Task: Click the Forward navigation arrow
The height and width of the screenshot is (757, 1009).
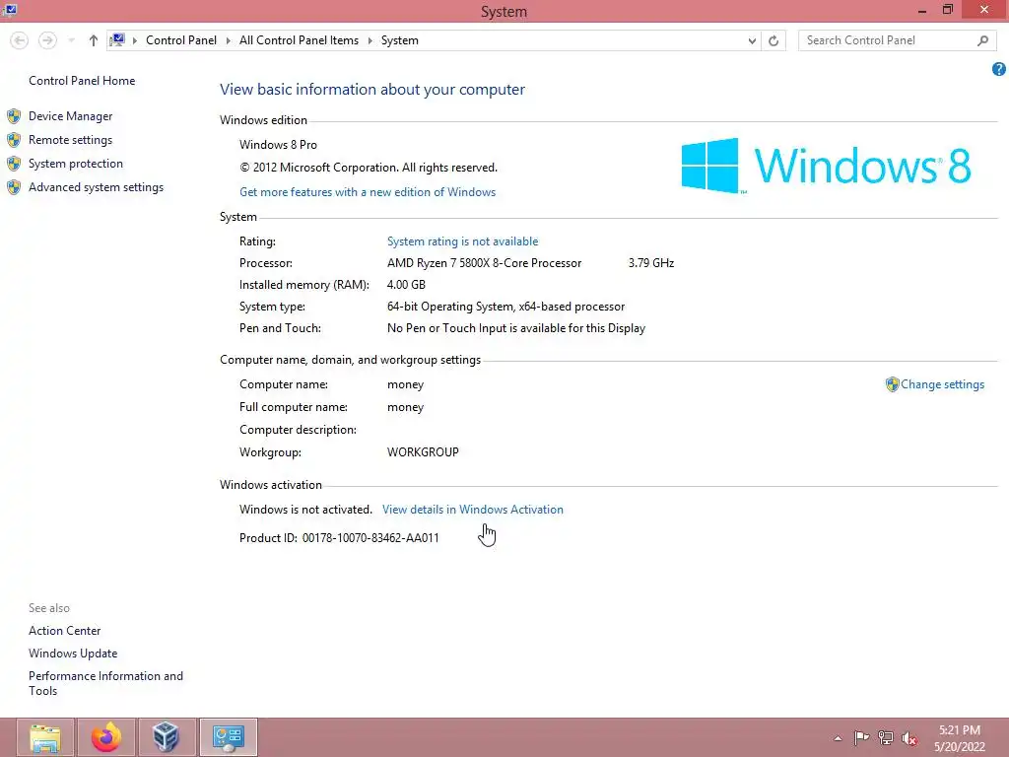Action: tap(47, 40)
